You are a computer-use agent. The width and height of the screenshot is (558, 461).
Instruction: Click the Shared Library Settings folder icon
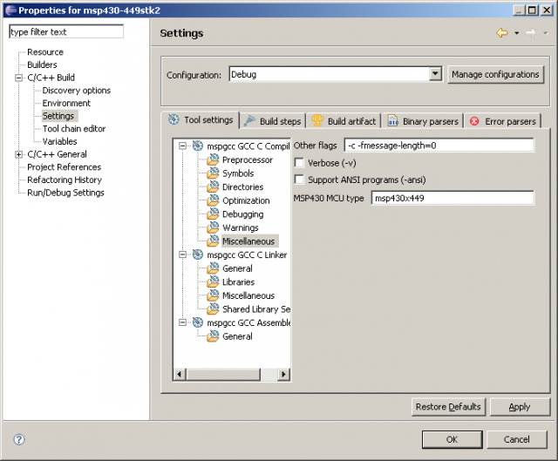(213, 308)
